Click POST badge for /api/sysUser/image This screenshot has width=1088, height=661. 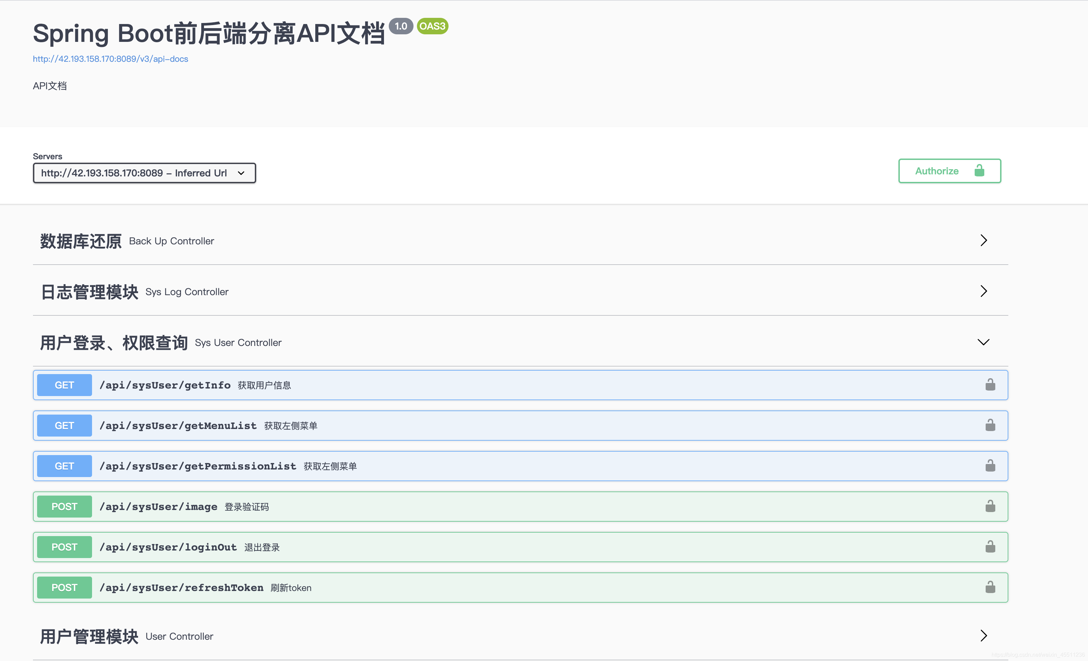(x=65, y=507)
